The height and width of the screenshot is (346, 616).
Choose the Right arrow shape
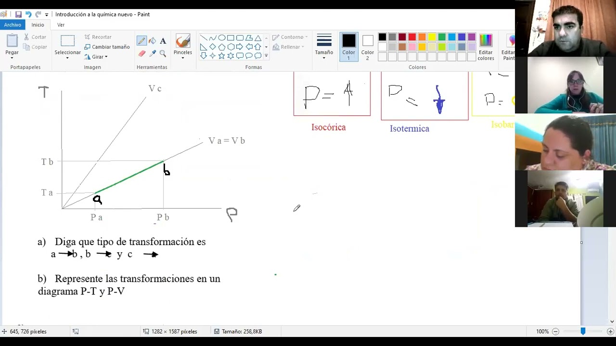click(x=240, y=47)
